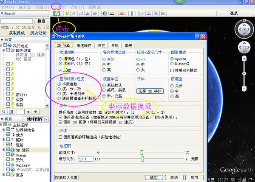This screenshot has width=255, height=182.
Task: Click the zoom in plus button
Action: click(x=244, y=58)
